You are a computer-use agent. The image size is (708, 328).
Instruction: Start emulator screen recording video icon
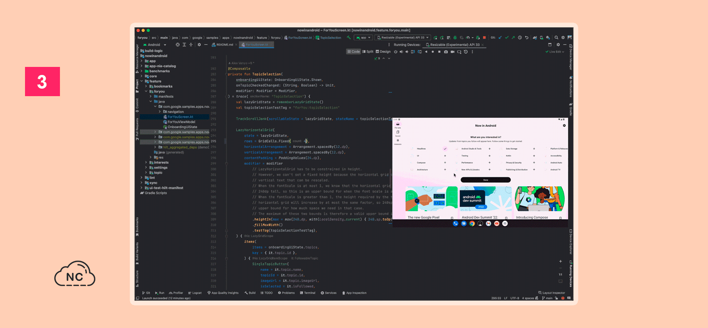point(453,52)
